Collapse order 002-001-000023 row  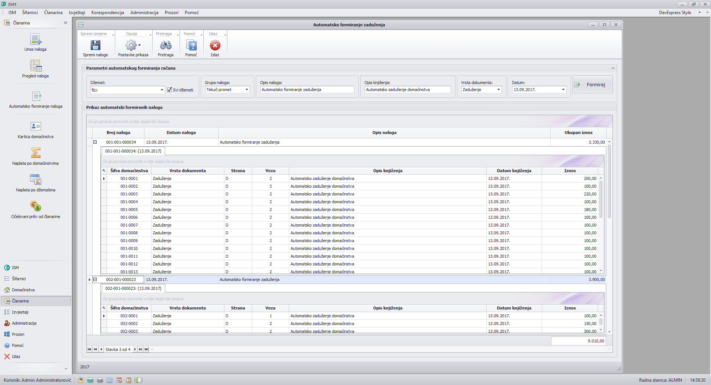tap(95, 279)
